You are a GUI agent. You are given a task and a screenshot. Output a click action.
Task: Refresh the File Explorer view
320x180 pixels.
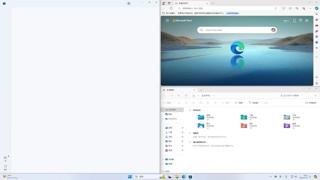click(186, 95)
